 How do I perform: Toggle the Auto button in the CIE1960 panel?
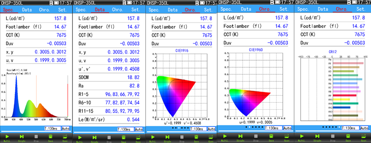click(x=287, y=128)
